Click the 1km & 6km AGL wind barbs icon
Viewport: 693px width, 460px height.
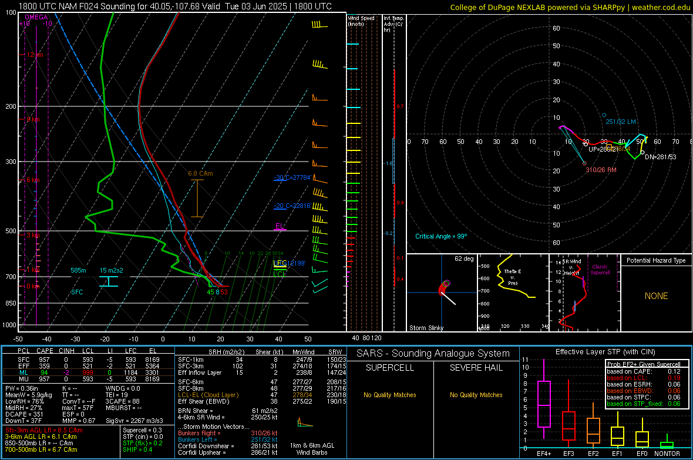pyautogui.click(x=305, y=422)
